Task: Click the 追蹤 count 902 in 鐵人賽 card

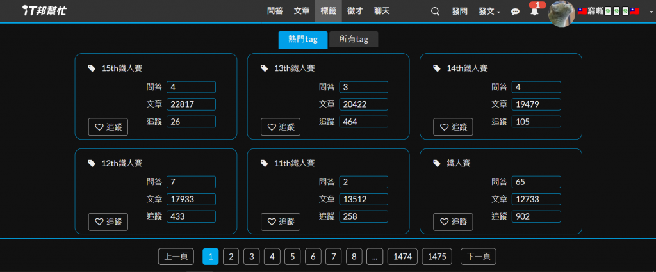Action: tap(536, 216)
